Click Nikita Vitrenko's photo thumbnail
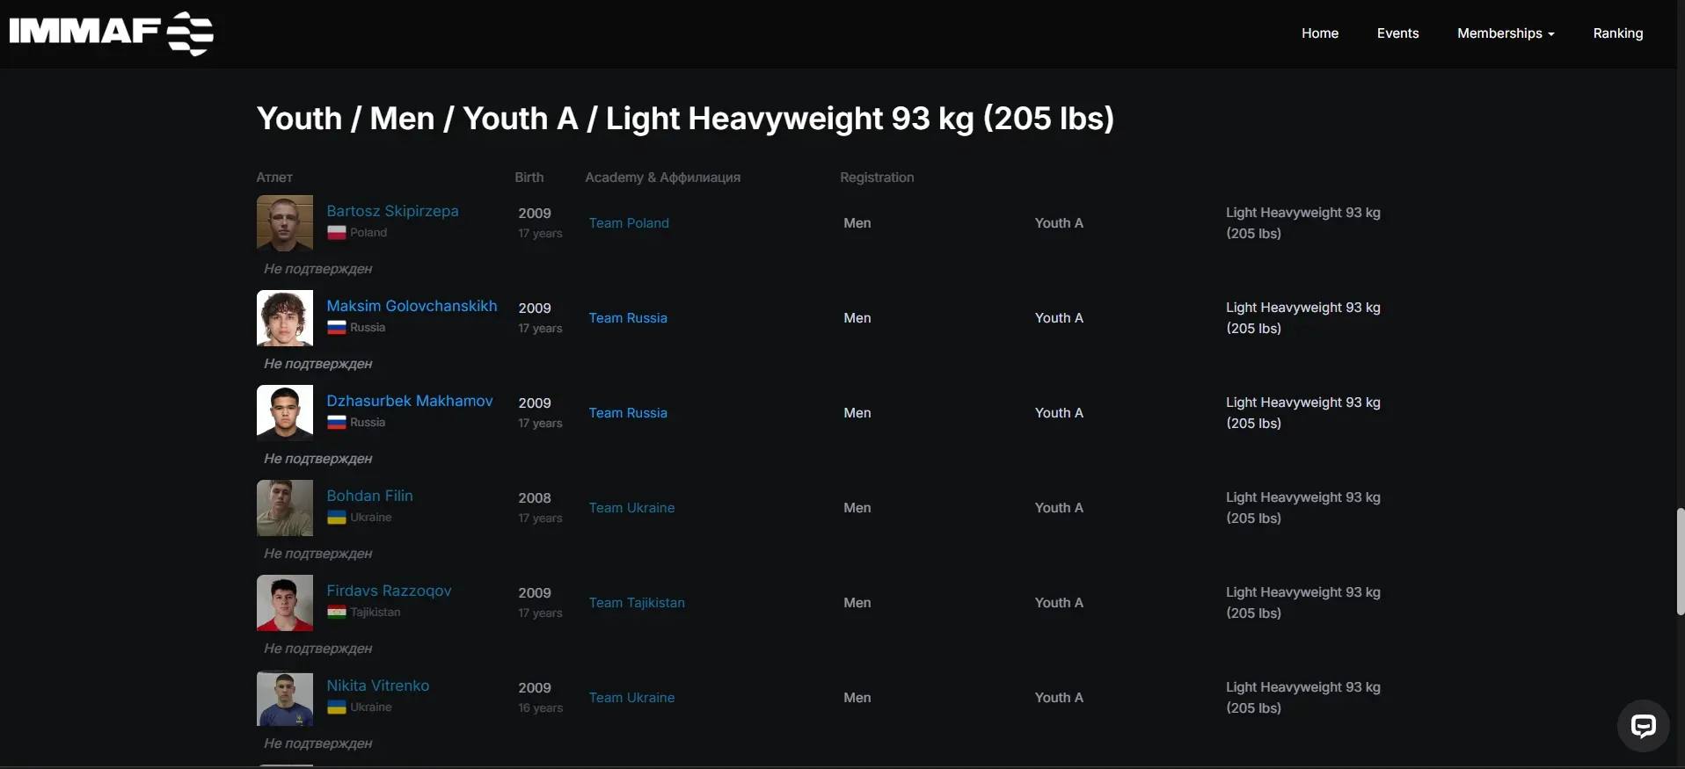1685x769 pixels. click(285, 698)
